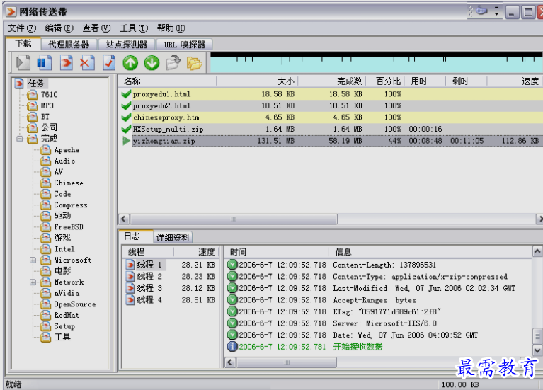Click the file list horizontal scrollbar thumb

click(234, 219)
